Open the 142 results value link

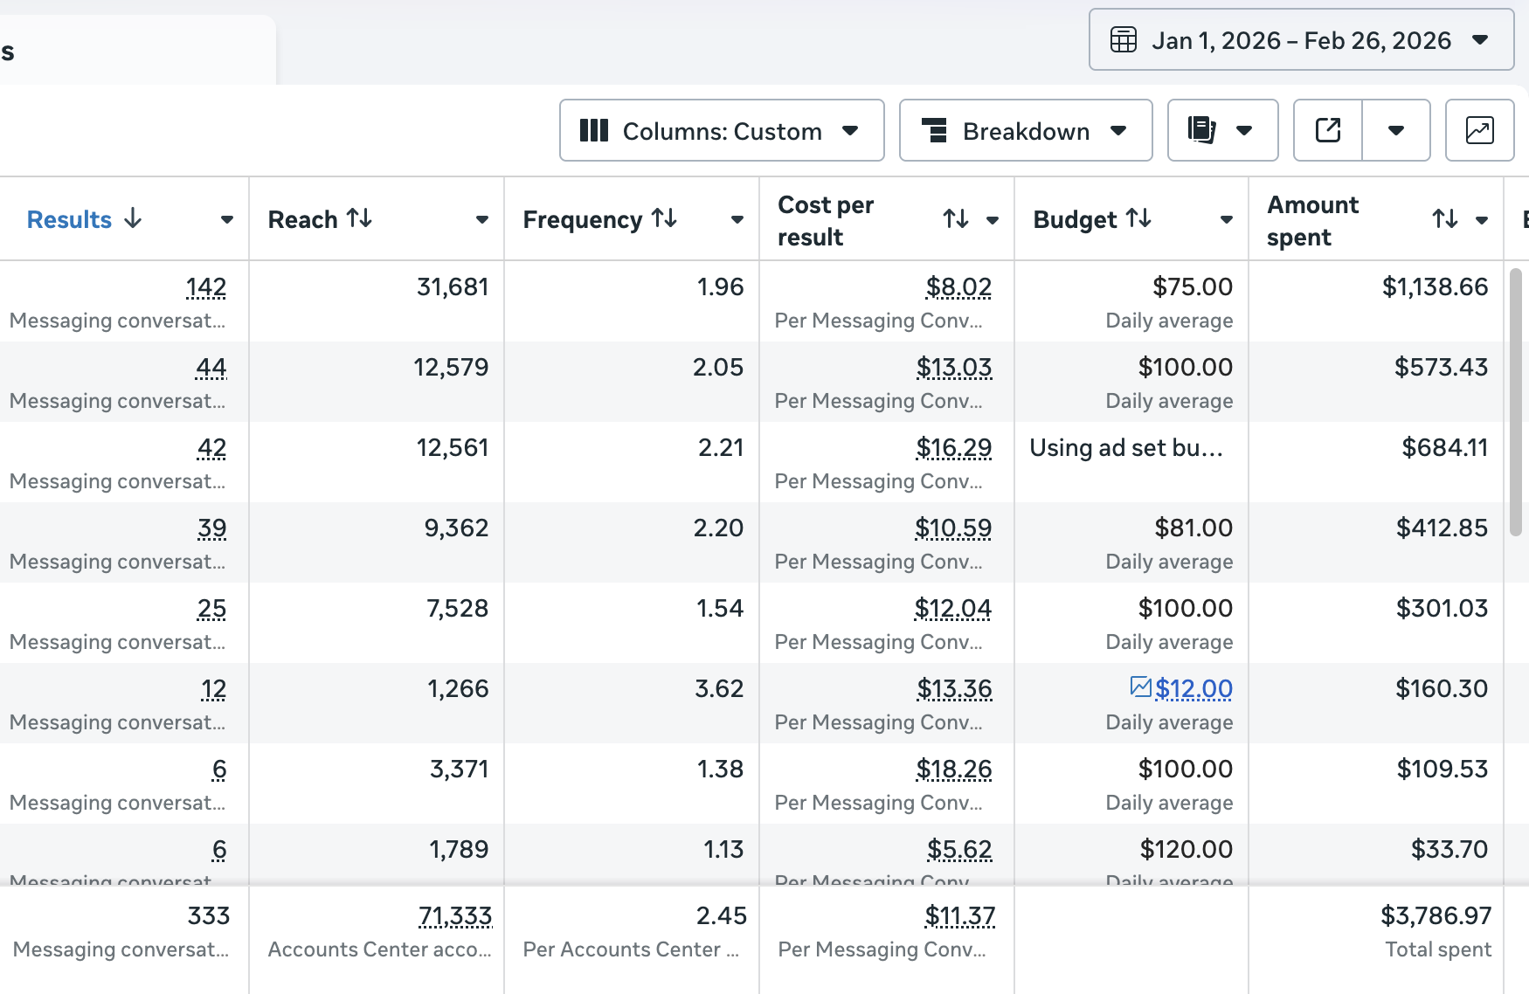point(206,287)
